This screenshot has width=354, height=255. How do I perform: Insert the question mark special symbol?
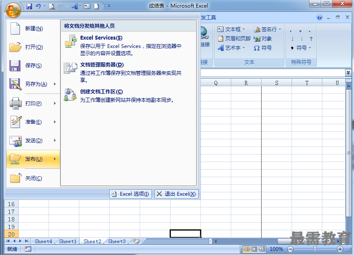pos(311,39)
